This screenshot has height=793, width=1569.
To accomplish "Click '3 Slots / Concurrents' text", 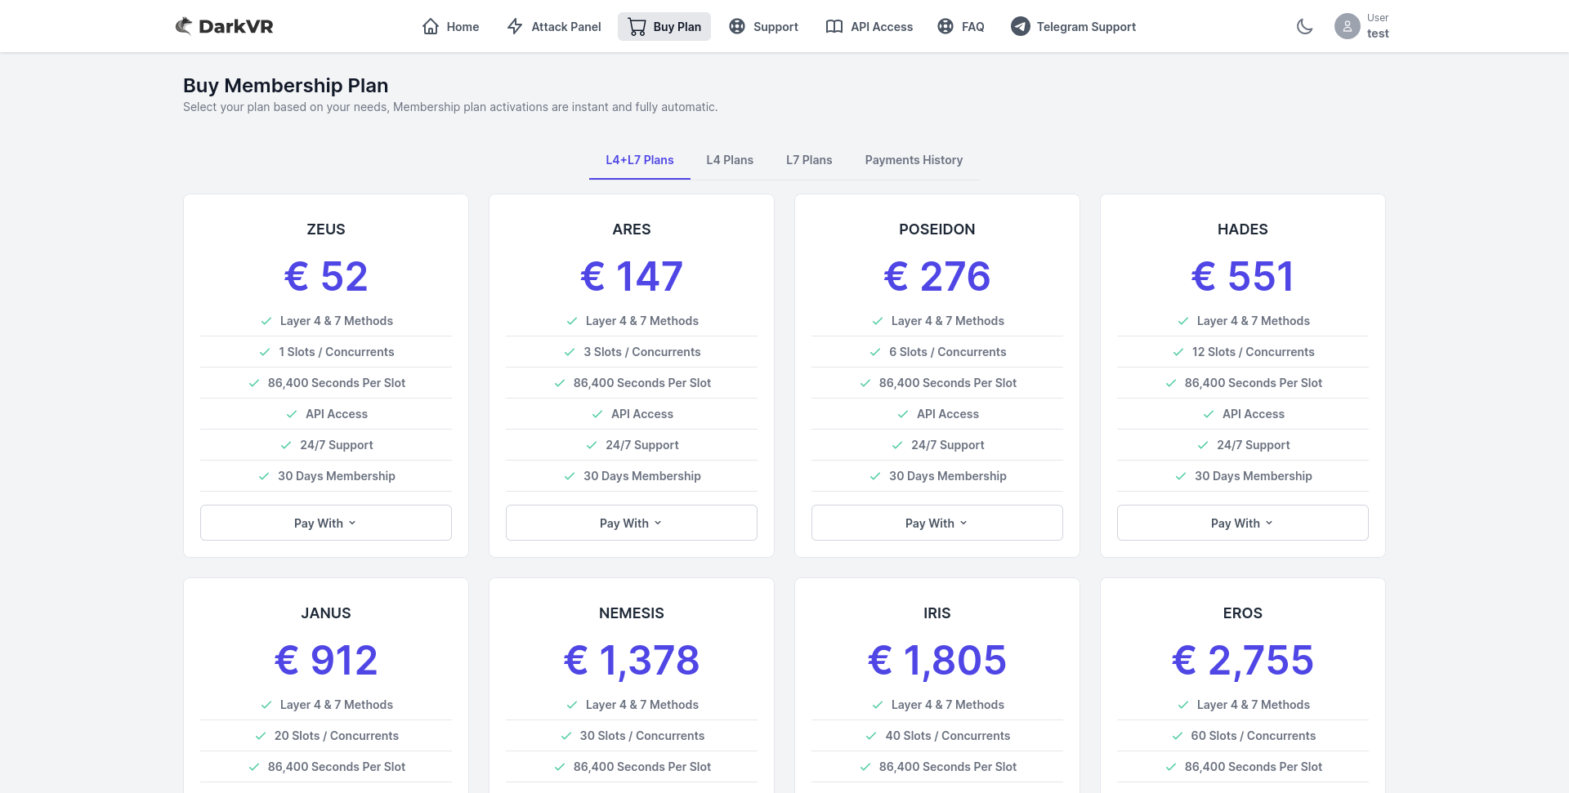I will 642,352.
